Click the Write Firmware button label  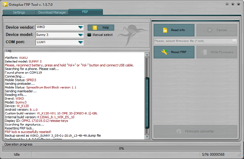point(222,52)
